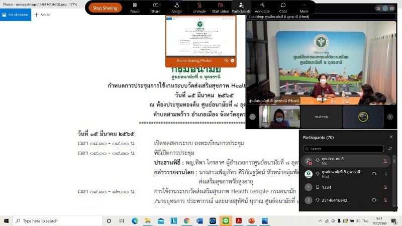Viewport: 402px width, 226px height.
Task: Open Microsoft Edge from taskbar
Action: click(135, 220)
